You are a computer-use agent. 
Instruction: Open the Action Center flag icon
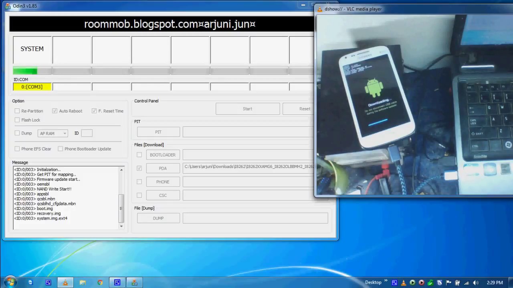(x=448, y=282)
